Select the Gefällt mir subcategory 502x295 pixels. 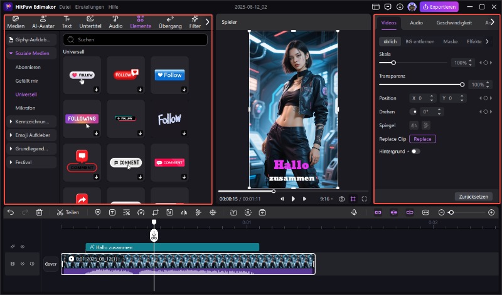click(26, 81)
